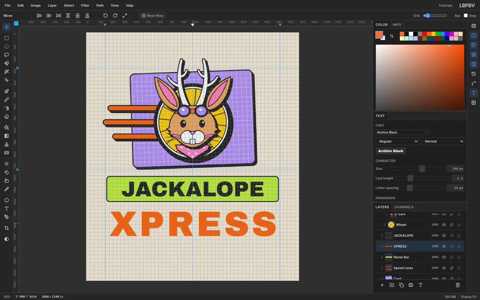The height and width of the screenshot is (300, 480).
Task: Choose the eyedropper tool
Action: click(x=7, y=189)
